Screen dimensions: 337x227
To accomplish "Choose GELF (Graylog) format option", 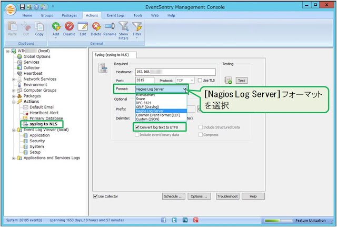I will tap(161, 107).
